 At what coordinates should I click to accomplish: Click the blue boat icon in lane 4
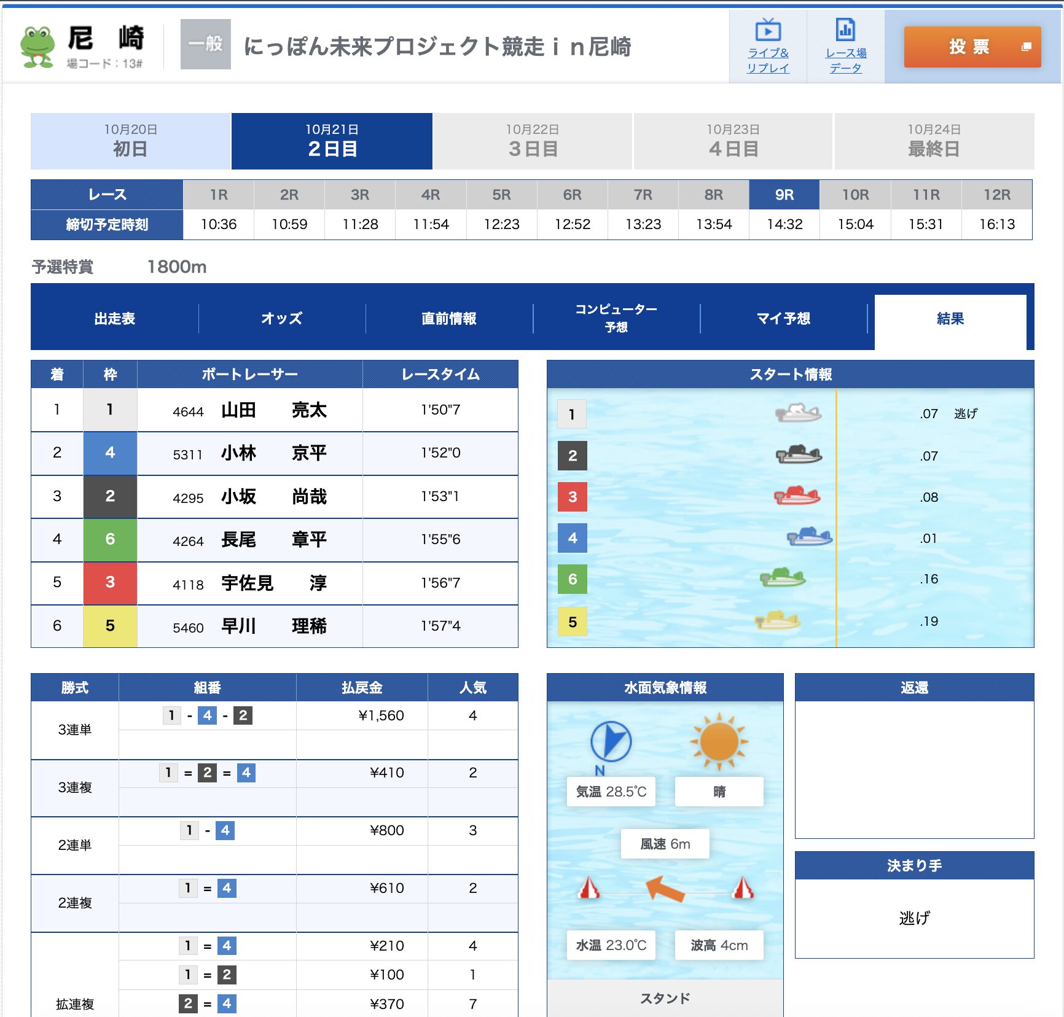coord(810,537)
